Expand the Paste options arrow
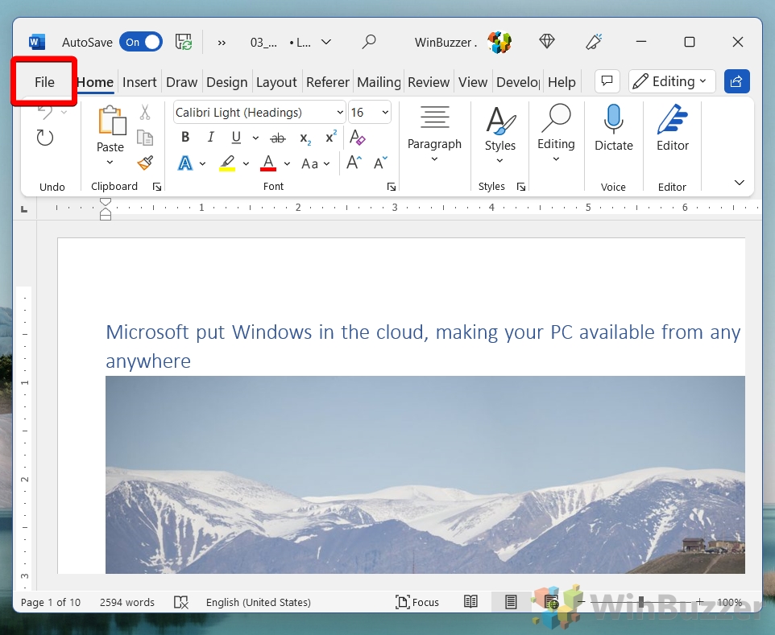 click(x=110, y=162)
